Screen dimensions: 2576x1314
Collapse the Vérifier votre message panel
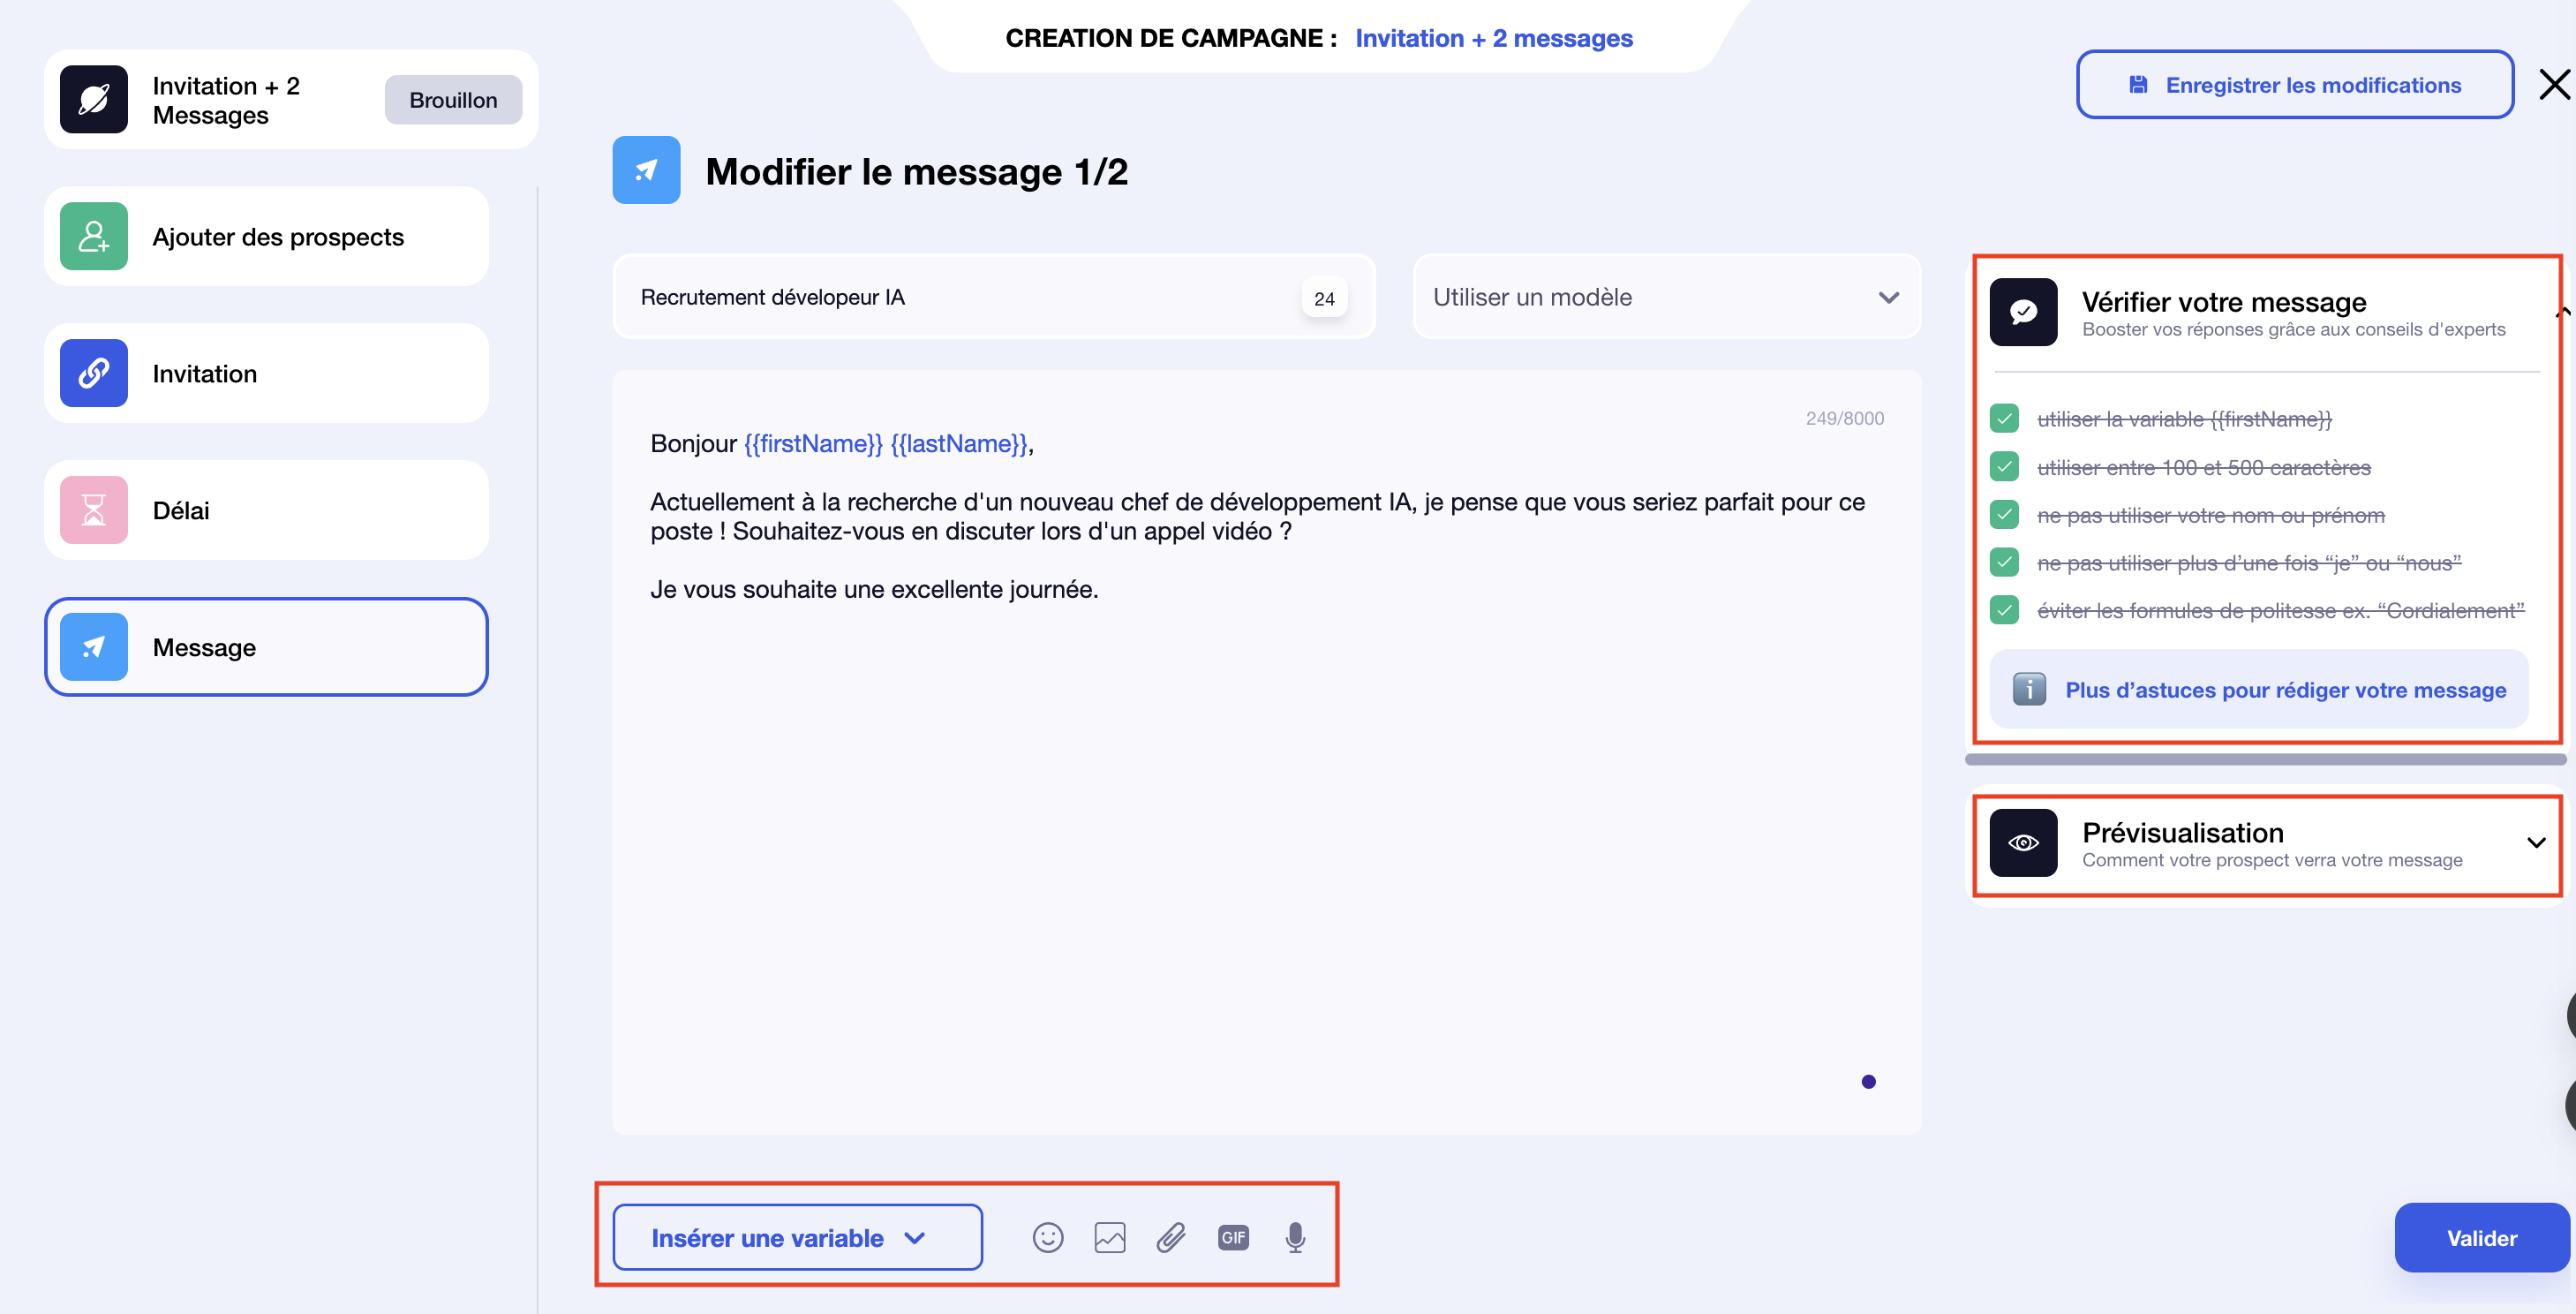click(x=2564, y=312)
